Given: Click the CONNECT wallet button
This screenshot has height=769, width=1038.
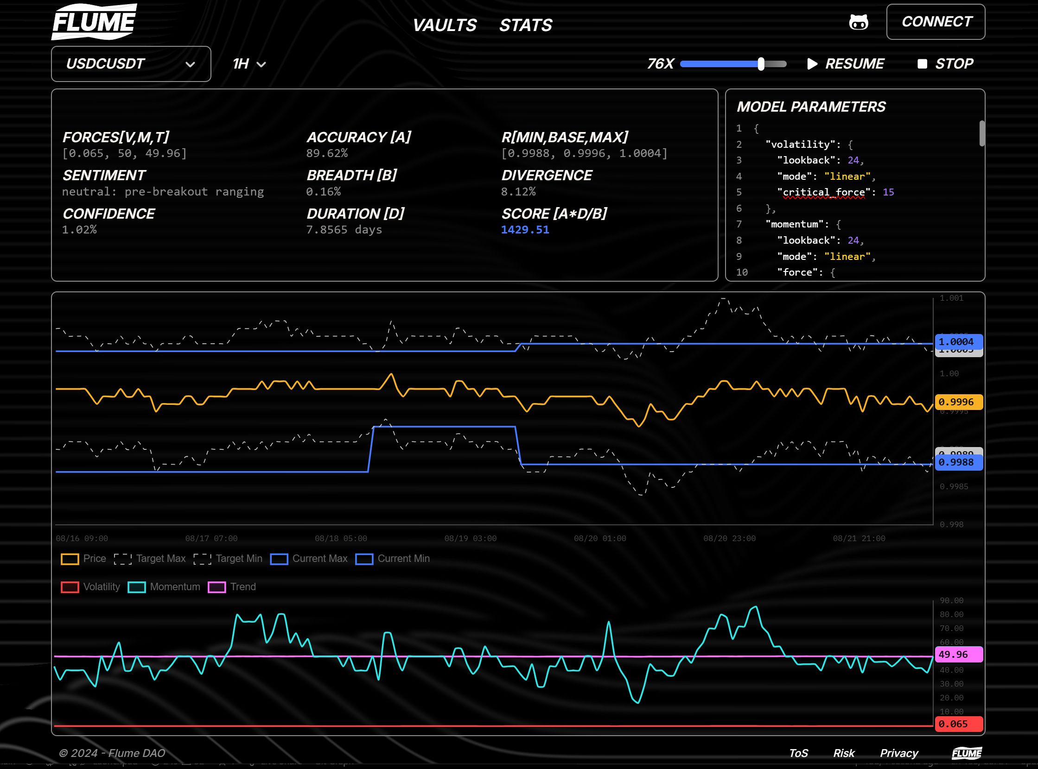Looking at the screenshot, I should click(936, 22).
